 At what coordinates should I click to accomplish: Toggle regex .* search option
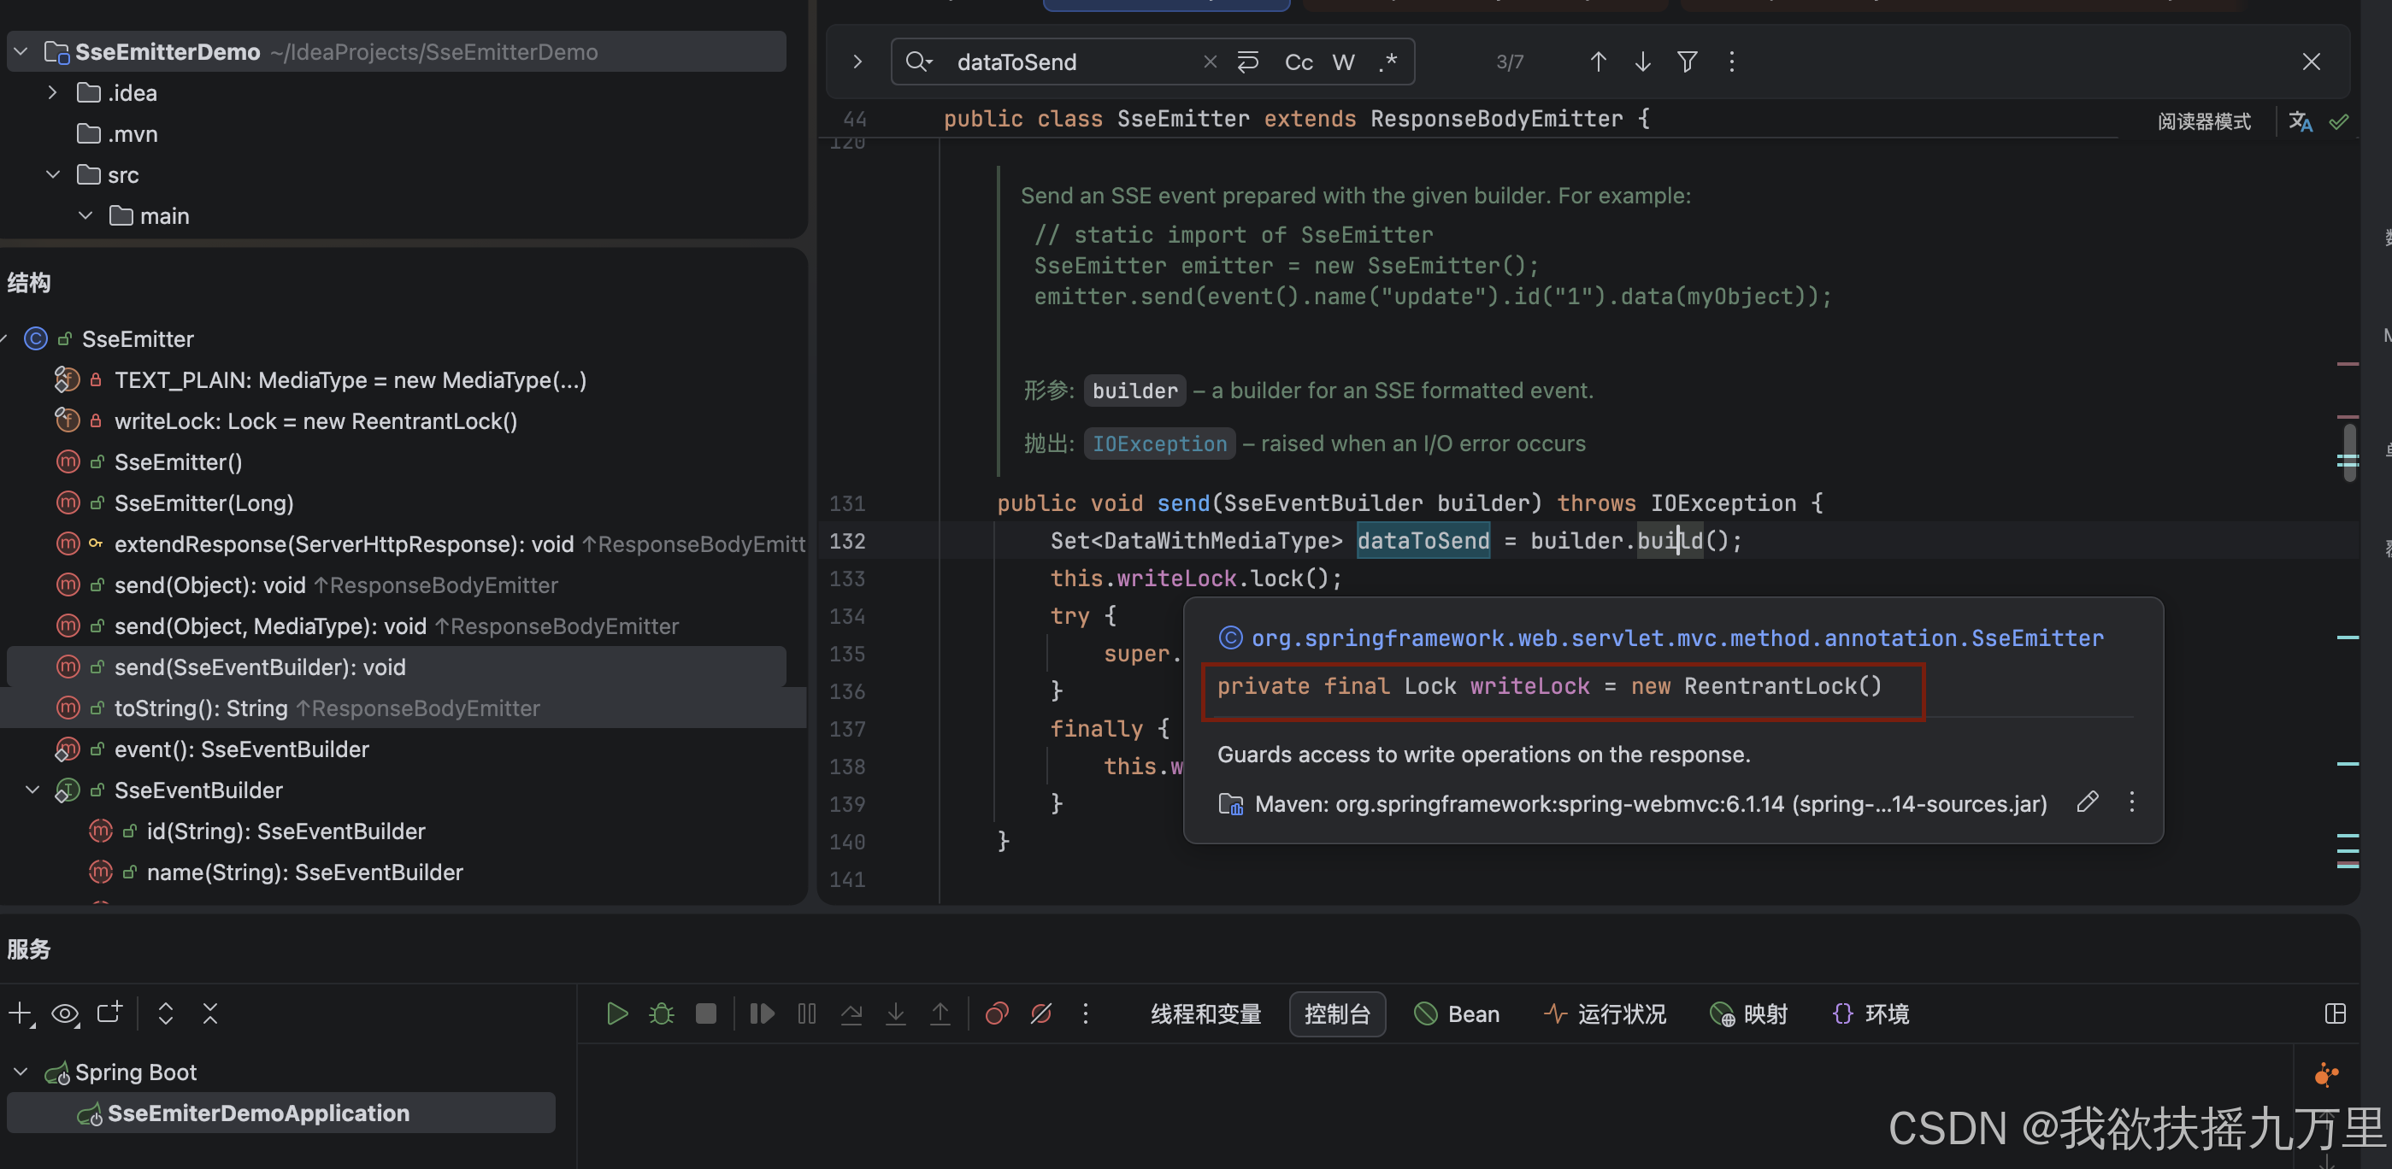click(x=1387, y=62)
